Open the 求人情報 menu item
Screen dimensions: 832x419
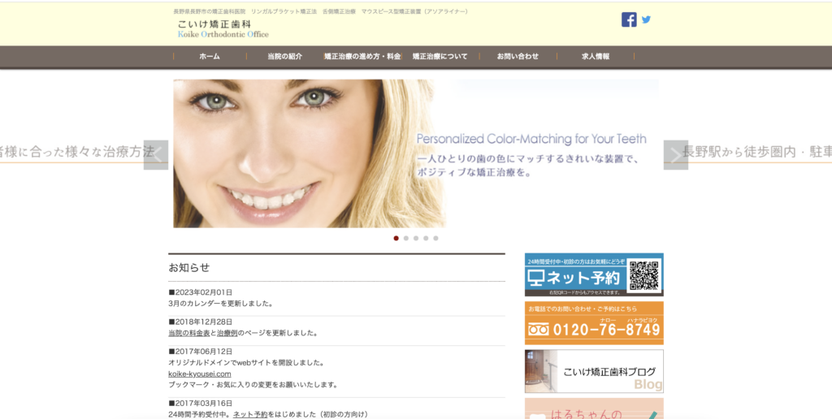tap(596, 57)
